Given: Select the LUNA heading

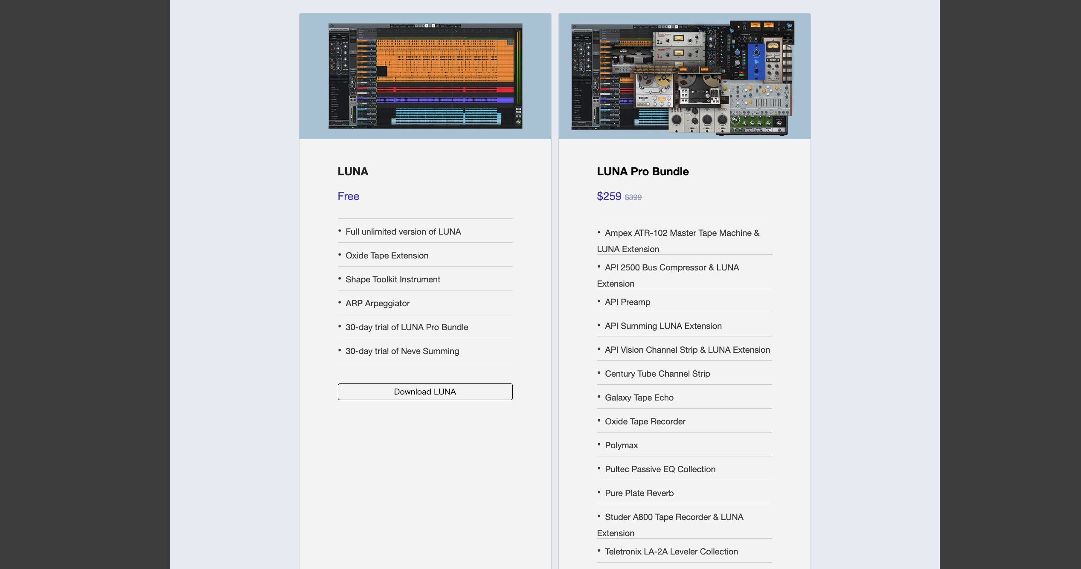Looking at the screenshot, I should tap(353, 171).
